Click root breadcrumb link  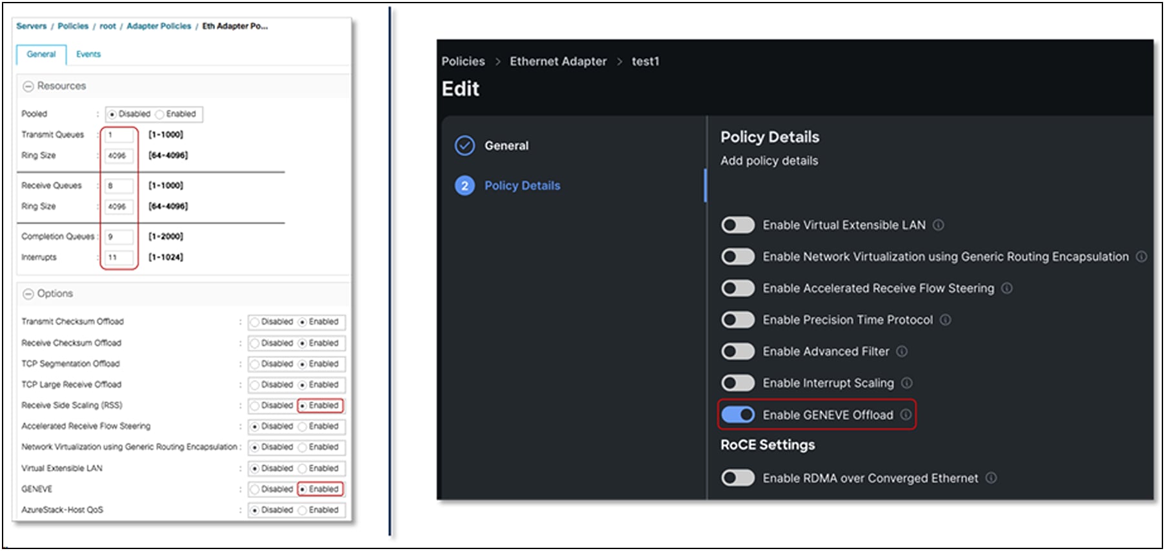point(108,26)
